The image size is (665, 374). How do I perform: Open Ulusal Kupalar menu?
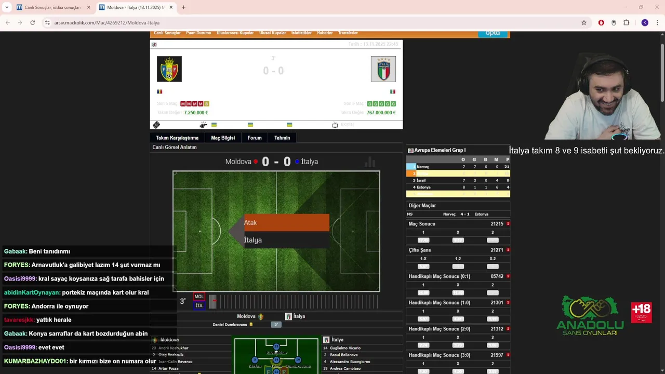click(x=273, y=33)
